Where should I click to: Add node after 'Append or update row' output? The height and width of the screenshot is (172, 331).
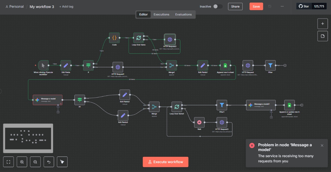point(302,105)
